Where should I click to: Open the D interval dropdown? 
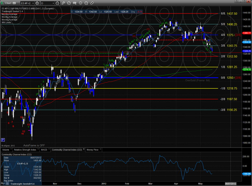click(47, 3)
